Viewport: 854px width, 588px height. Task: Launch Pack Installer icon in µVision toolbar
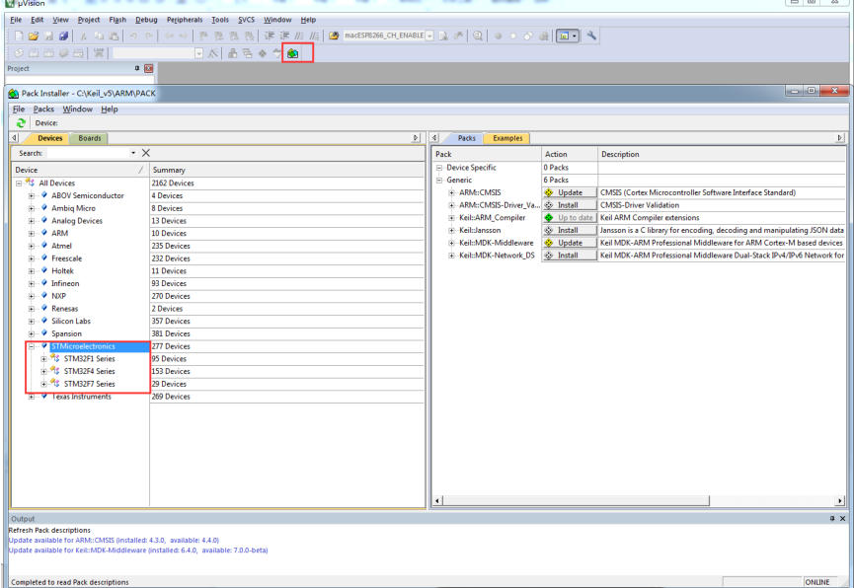[293, 53]
